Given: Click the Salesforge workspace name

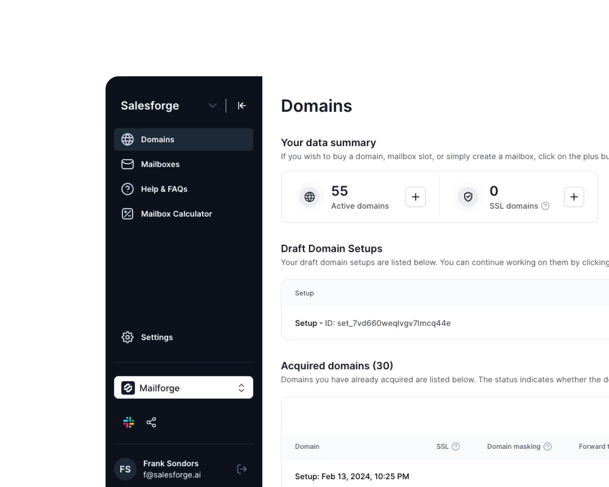Looking at the screenshot, I should (150, 106).
